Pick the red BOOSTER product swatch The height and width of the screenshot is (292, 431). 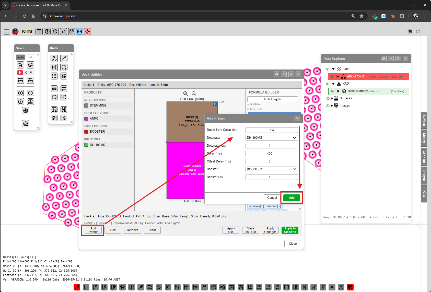pos(86,132)
